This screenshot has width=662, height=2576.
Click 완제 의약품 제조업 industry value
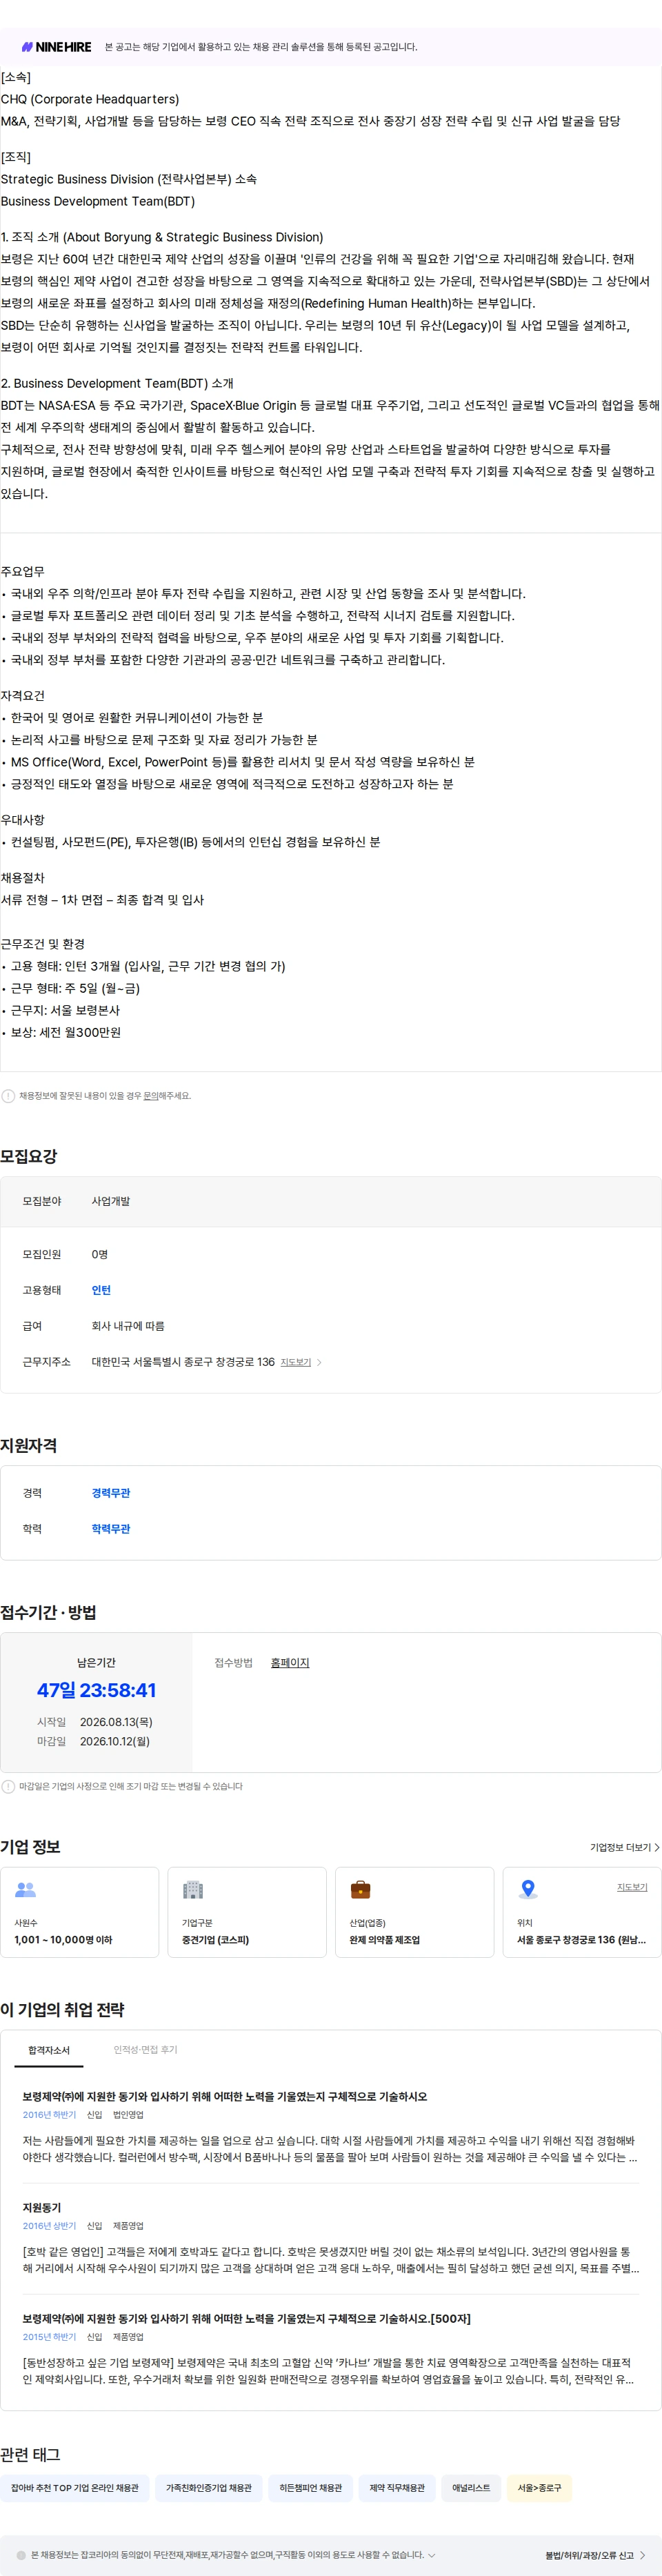tap(384, 1940)
